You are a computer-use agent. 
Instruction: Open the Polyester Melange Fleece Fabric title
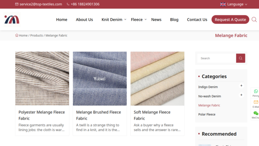click(42, 115)
